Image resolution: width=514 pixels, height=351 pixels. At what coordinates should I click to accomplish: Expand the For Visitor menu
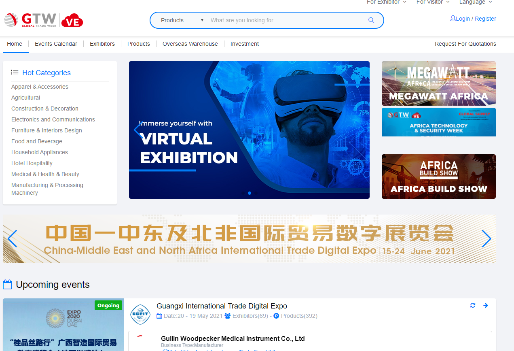433,2
